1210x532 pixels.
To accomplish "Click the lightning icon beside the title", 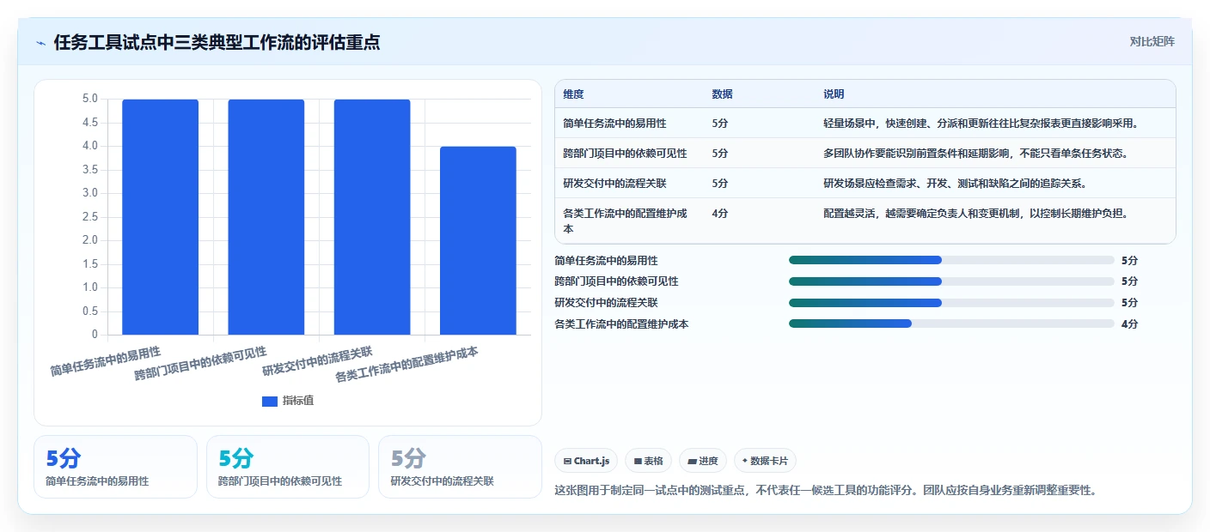I will click(40, 43).
